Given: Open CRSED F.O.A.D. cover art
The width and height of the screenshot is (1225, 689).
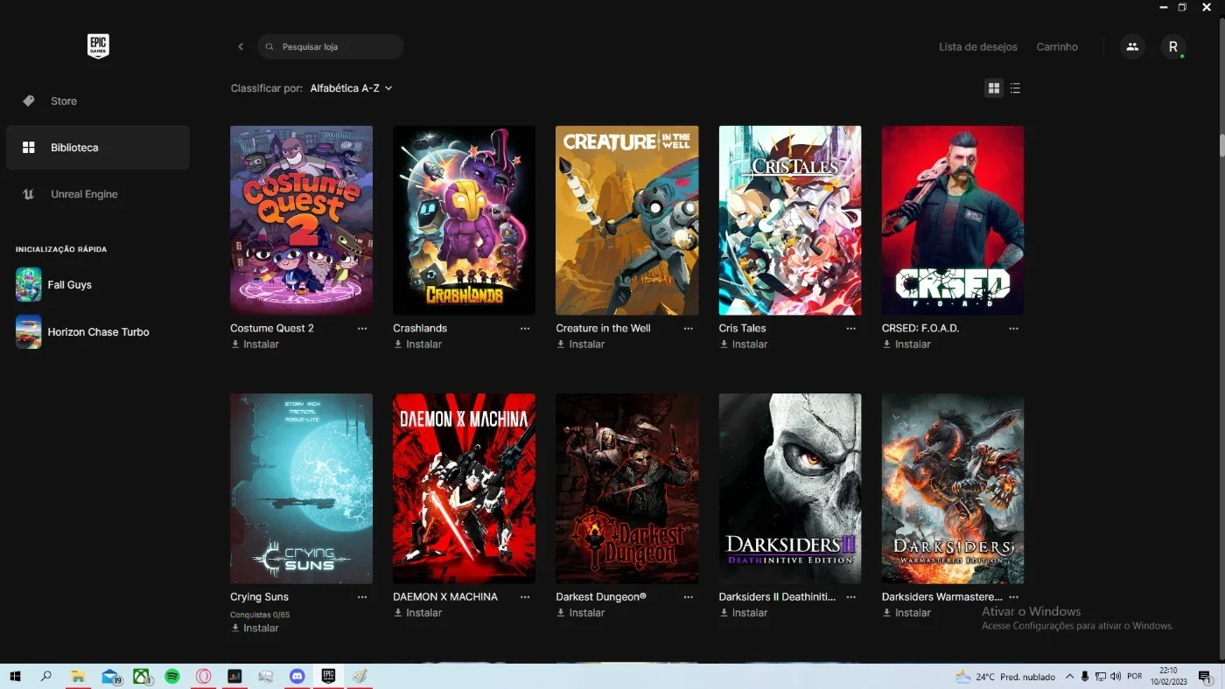Looking at the screenshot, I should (x=953, y=220).
